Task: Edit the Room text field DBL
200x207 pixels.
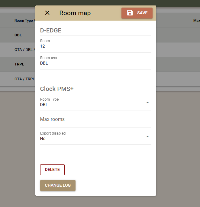Action: click(x=96, y=63)
